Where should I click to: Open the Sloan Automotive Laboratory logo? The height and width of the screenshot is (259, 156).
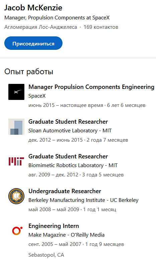(16, 127)
